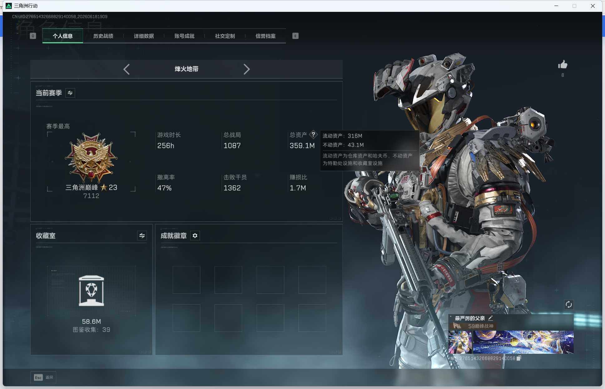Open the 信誉档案 tab
The height and width of the screenshot is (389, 605).
click(x=266, y=36)
